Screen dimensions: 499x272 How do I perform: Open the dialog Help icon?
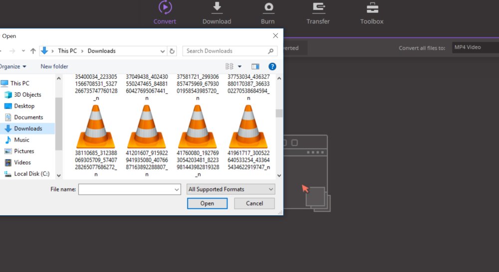pos(272,66)
